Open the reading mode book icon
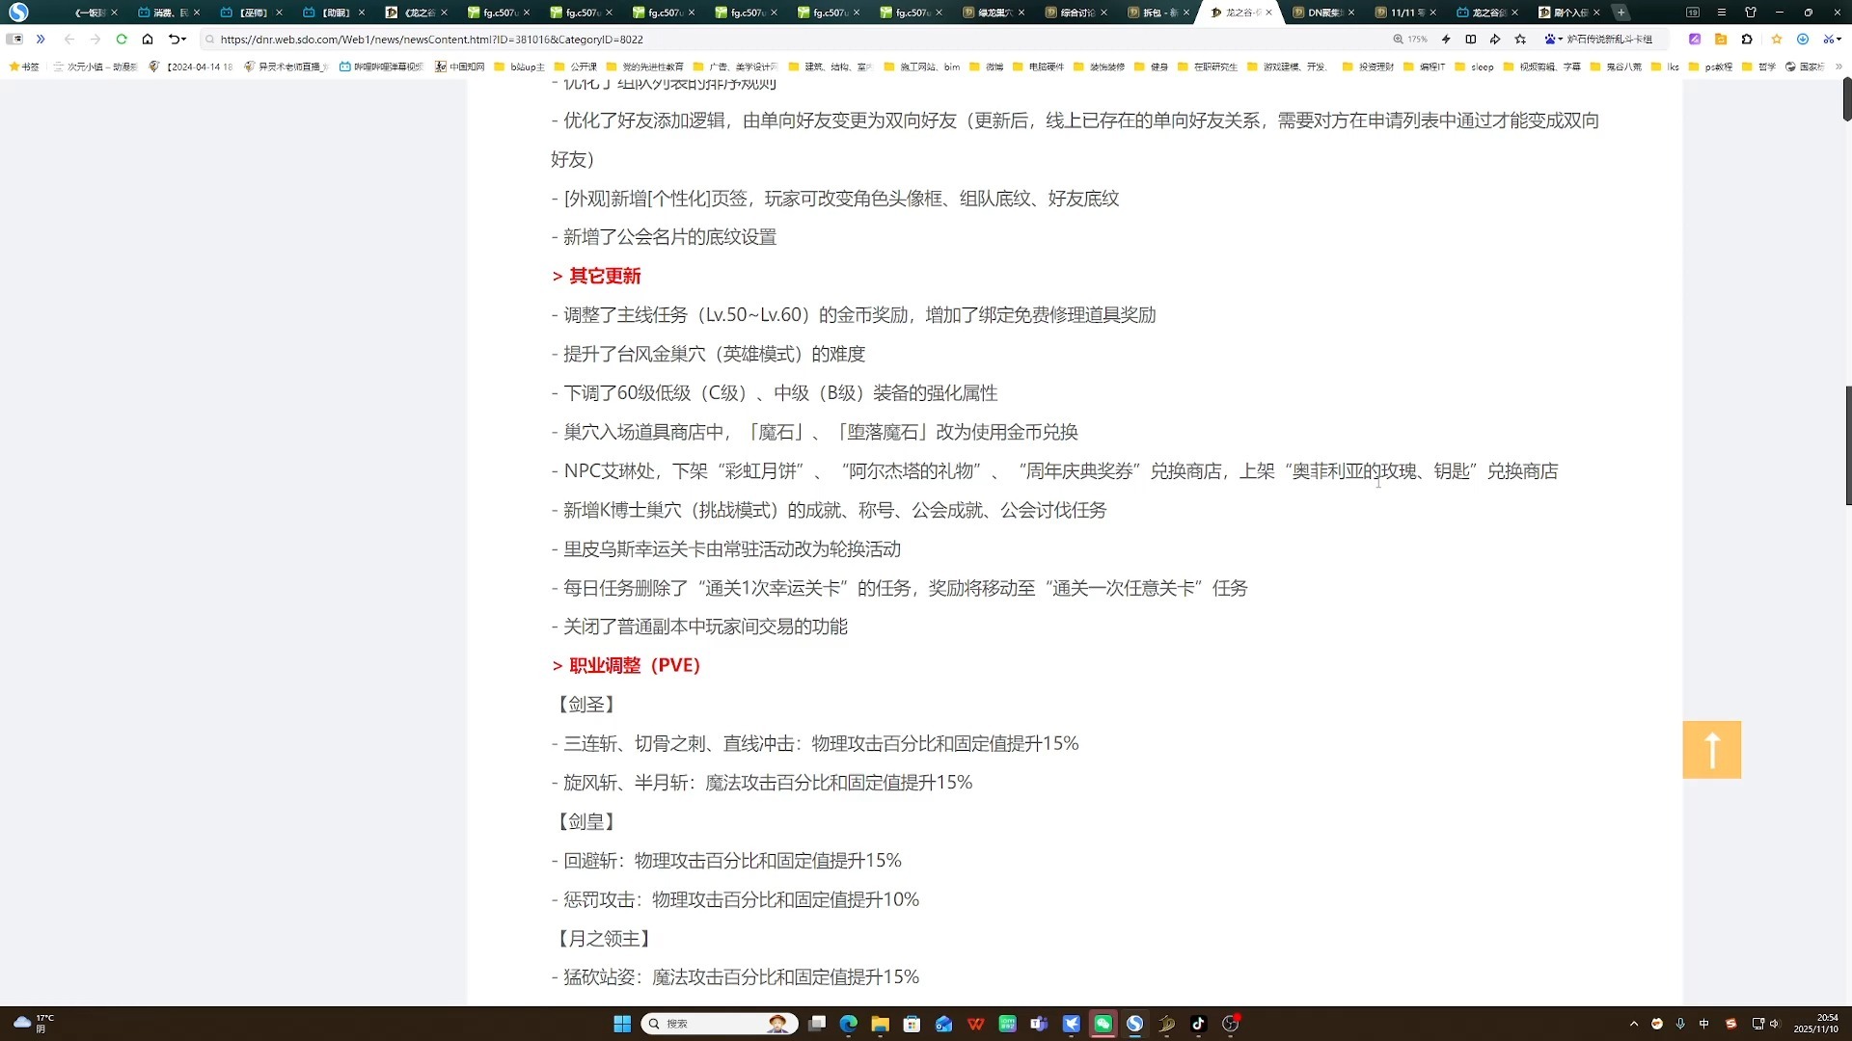1852x1041 pixels. 1471,40
